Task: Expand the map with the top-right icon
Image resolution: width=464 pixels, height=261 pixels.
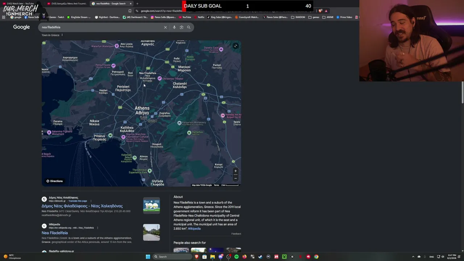Action: click(x=235, y=46)
